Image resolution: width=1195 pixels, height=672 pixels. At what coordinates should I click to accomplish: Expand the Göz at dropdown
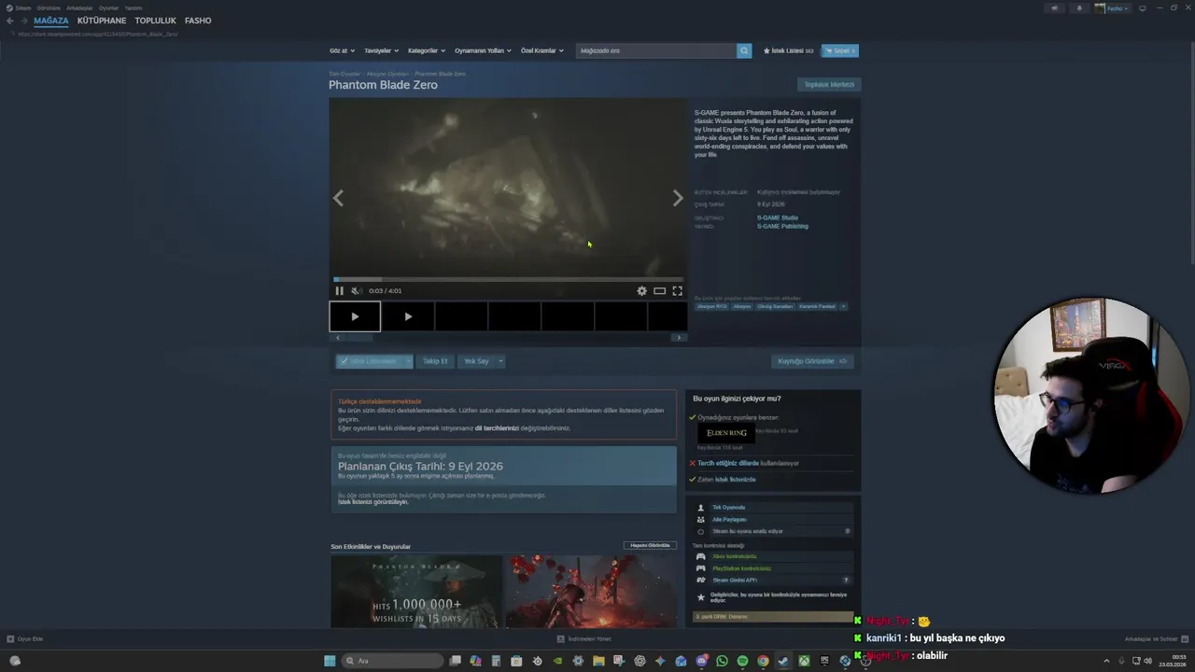[341, 50]
